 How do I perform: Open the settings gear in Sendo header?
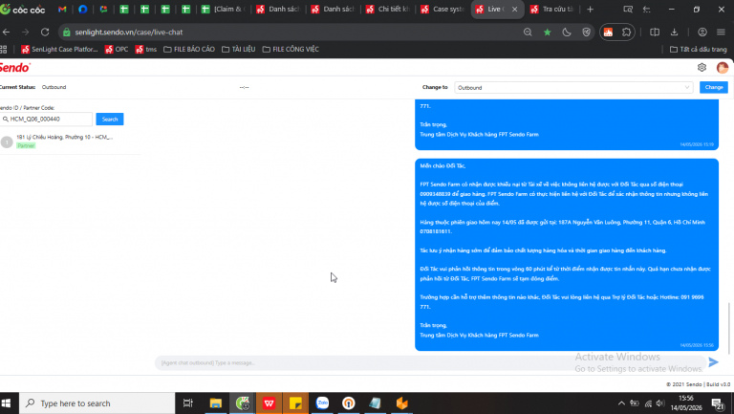pos(702,68)
